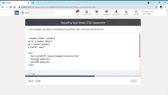Image resolution: width=168 pixels, height=95 pixels.
Task: Click the disabled Next button
Action: [x=134, y=81]
